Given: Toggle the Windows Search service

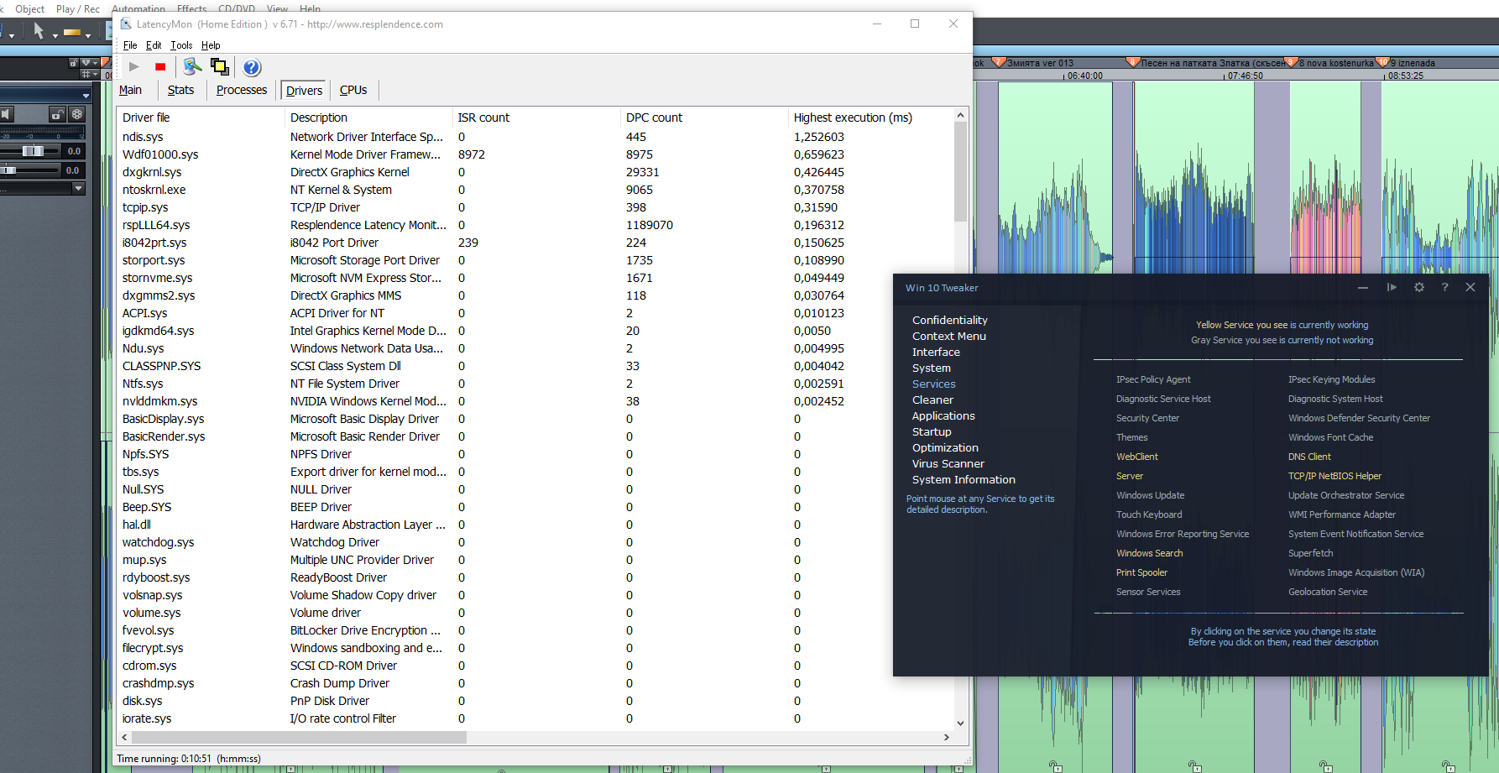Looking at the screenshot, I should tap(1149, 553).
